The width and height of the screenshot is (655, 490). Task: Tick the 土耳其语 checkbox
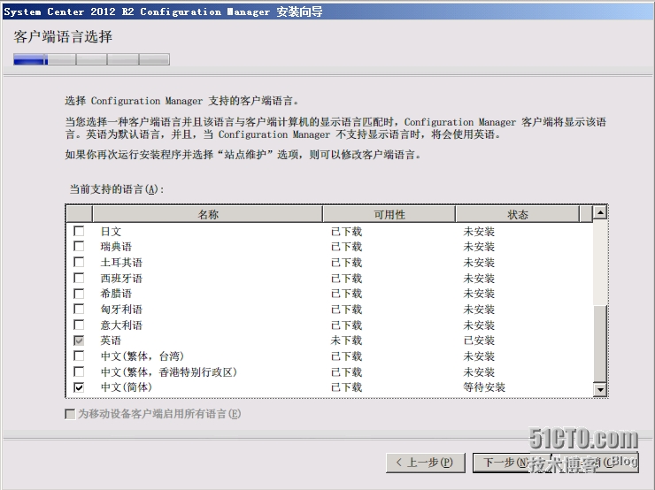pos(79,262)
